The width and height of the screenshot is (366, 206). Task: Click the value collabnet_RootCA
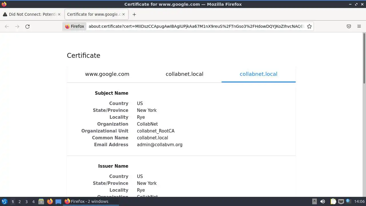click(156, 131)
